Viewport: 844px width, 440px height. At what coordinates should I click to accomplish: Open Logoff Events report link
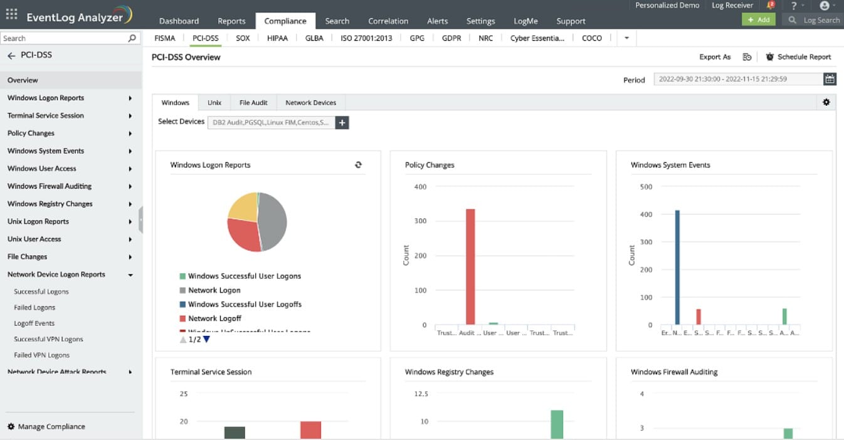click(34, 323)
